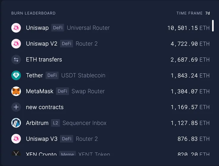Image resolution: width=219 pixels, height=166 pixels.
Task: Open the Uniswap Universal Router entry
Action: (88, 28)
